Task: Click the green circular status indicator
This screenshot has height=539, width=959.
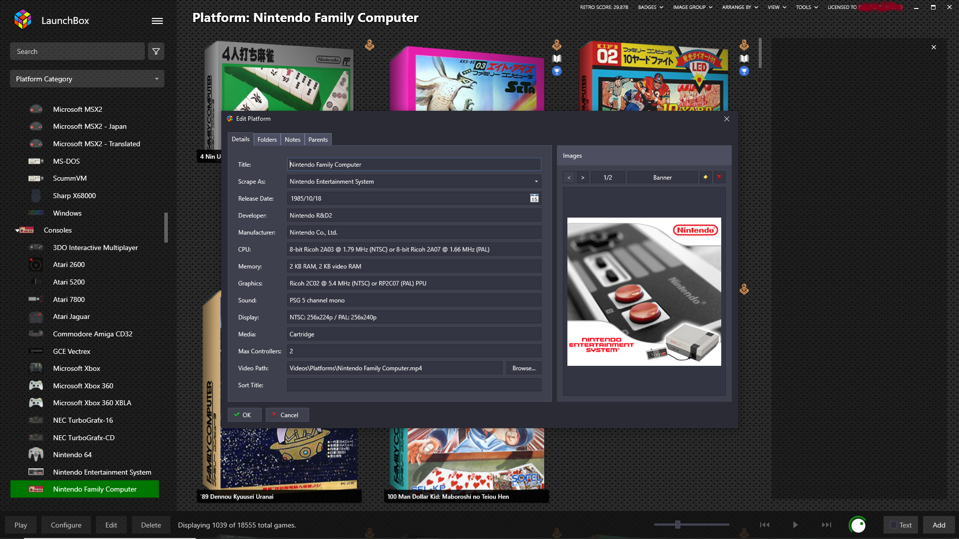Action: (858, 525)
